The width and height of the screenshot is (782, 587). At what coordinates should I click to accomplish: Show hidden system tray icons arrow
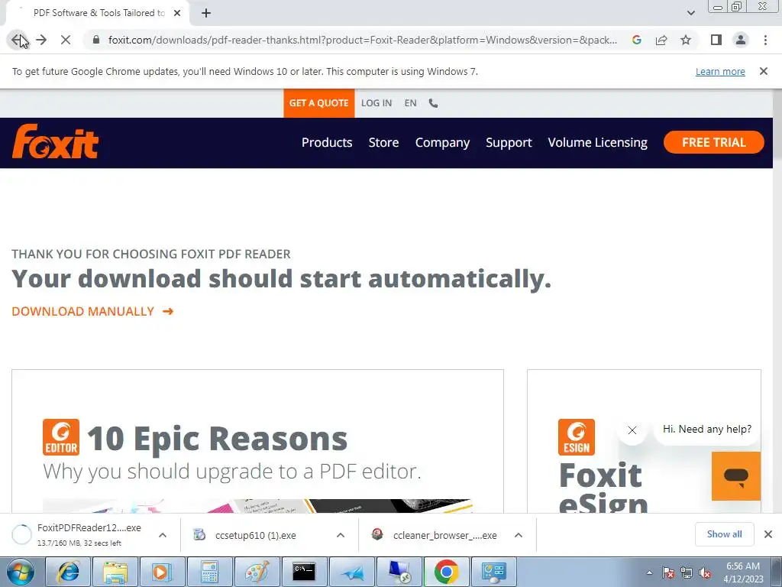pyautogui.click(x=649, y=572)
